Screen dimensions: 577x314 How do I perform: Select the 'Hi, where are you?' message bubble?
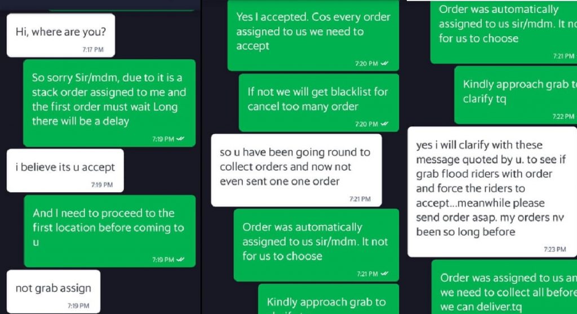[61, 36]
